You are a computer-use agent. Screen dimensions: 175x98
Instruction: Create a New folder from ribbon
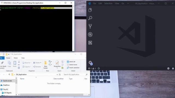tap(46, 65)
